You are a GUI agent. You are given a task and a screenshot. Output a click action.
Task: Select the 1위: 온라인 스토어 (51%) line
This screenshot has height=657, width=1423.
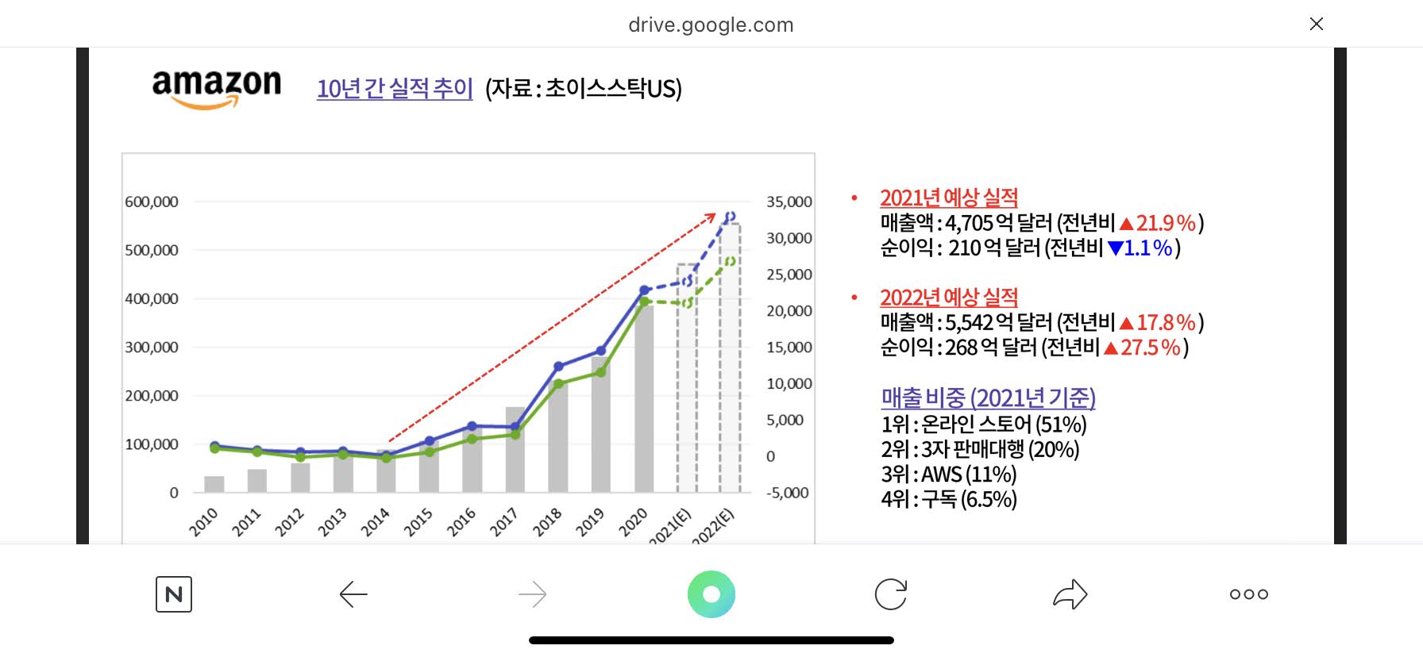pyautogui.click(x=984, y=425)
